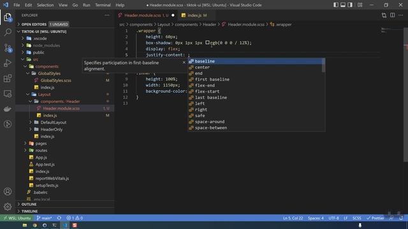The image size is (408, 229).
Task: Toggle the primary side bar layout icon
Action: pos(336,5)
